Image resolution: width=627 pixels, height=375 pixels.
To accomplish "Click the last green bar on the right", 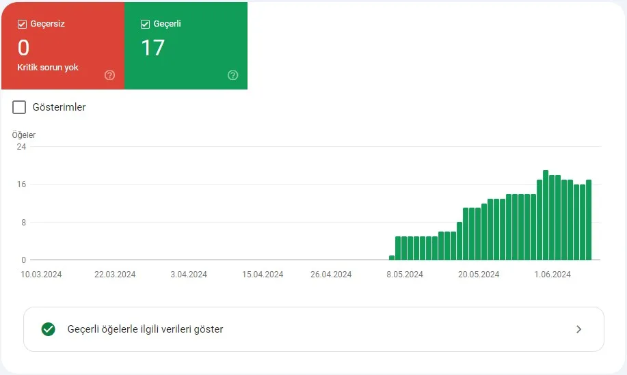I will (589, 220).
